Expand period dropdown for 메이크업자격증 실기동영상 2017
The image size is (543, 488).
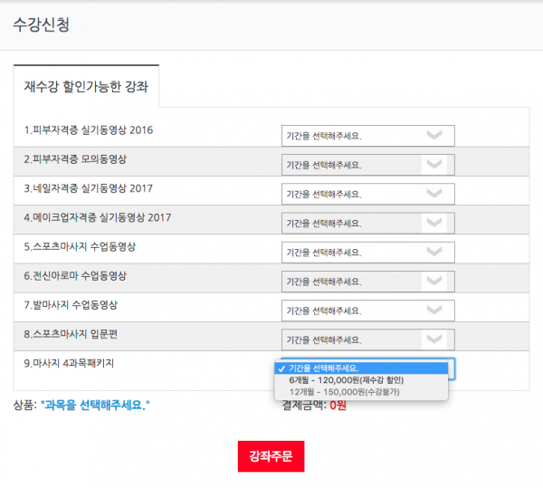click(367, 223)
